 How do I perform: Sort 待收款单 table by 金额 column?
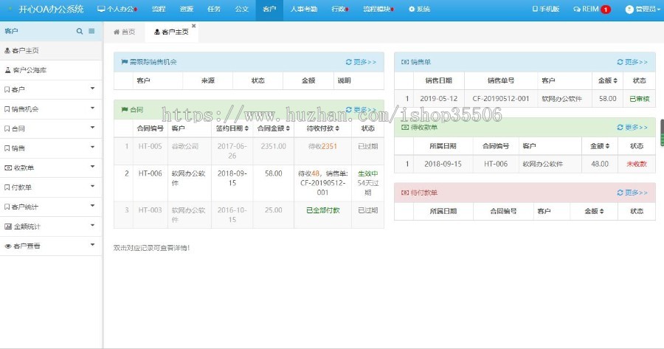[607, 146]
